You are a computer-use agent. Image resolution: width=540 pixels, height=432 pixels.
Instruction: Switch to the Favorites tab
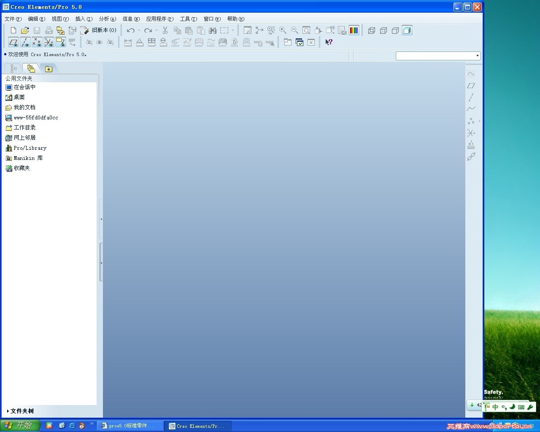click(x=49, y=68)
